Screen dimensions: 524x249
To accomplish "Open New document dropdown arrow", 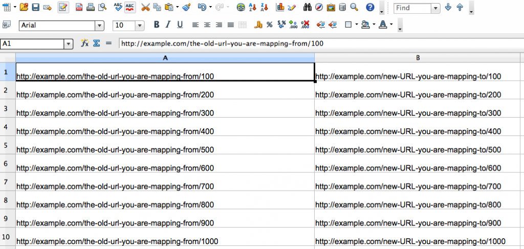I will [x=15, y=7].
